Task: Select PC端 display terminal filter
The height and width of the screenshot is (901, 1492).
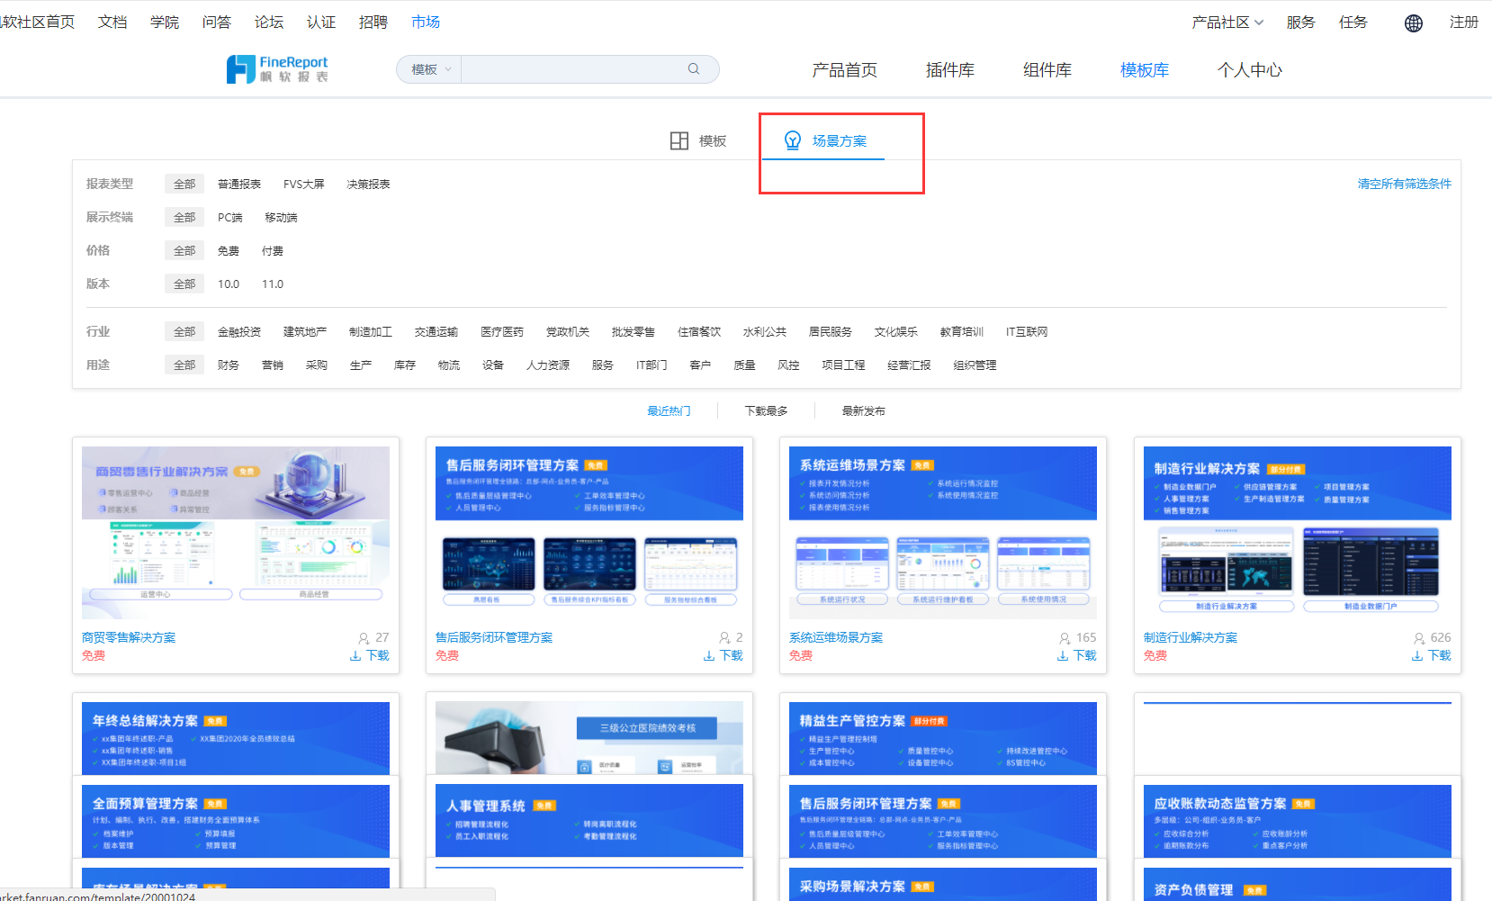Action: tap(230, 218)
